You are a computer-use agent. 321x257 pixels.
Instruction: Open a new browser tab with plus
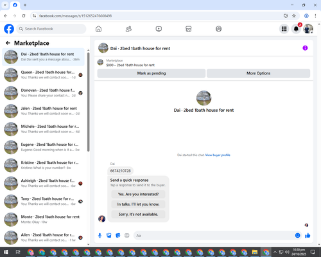pos(25,5)
